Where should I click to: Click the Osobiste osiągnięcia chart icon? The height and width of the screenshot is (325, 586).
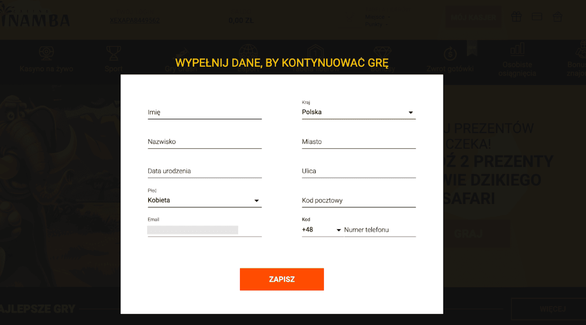click(517, 49)
